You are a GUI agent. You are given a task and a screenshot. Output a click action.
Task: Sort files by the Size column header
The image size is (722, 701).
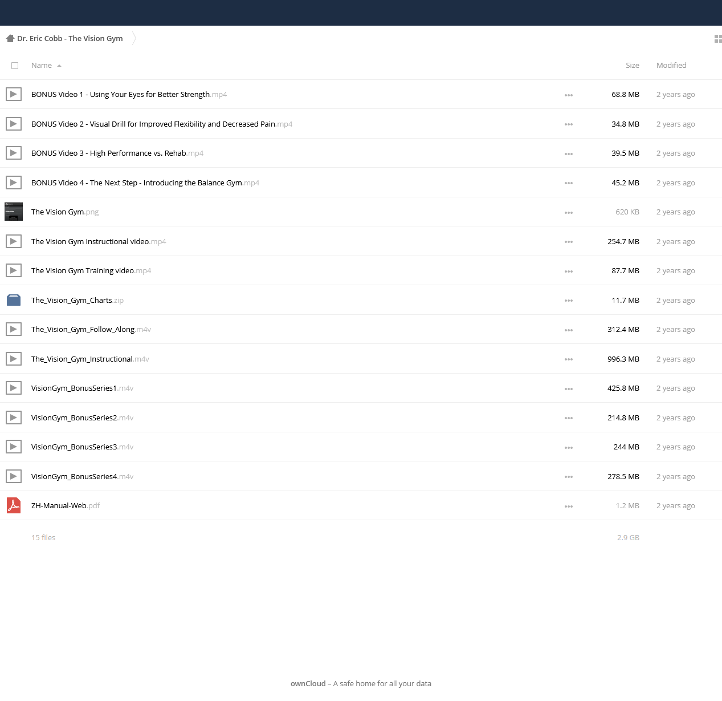(x=633, y=66)
